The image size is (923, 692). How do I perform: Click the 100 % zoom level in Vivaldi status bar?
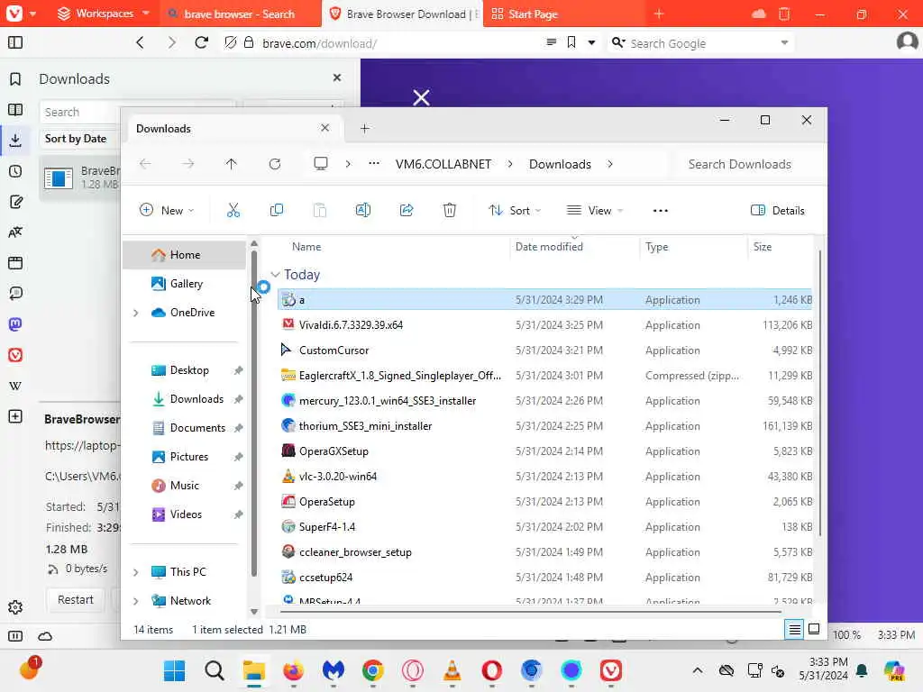(846, 635)
